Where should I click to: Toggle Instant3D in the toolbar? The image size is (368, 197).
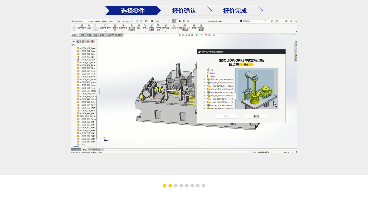pyautogui.click(x=174, y=26)
